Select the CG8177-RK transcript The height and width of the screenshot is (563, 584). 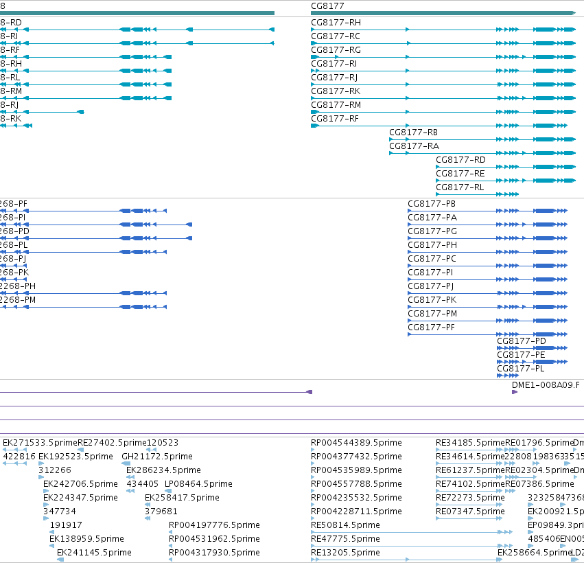335,92
